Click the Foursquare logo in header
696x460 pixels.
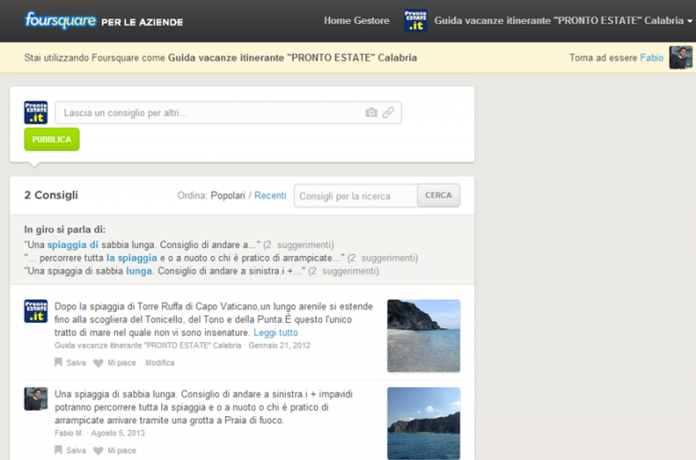click(60, 20)
